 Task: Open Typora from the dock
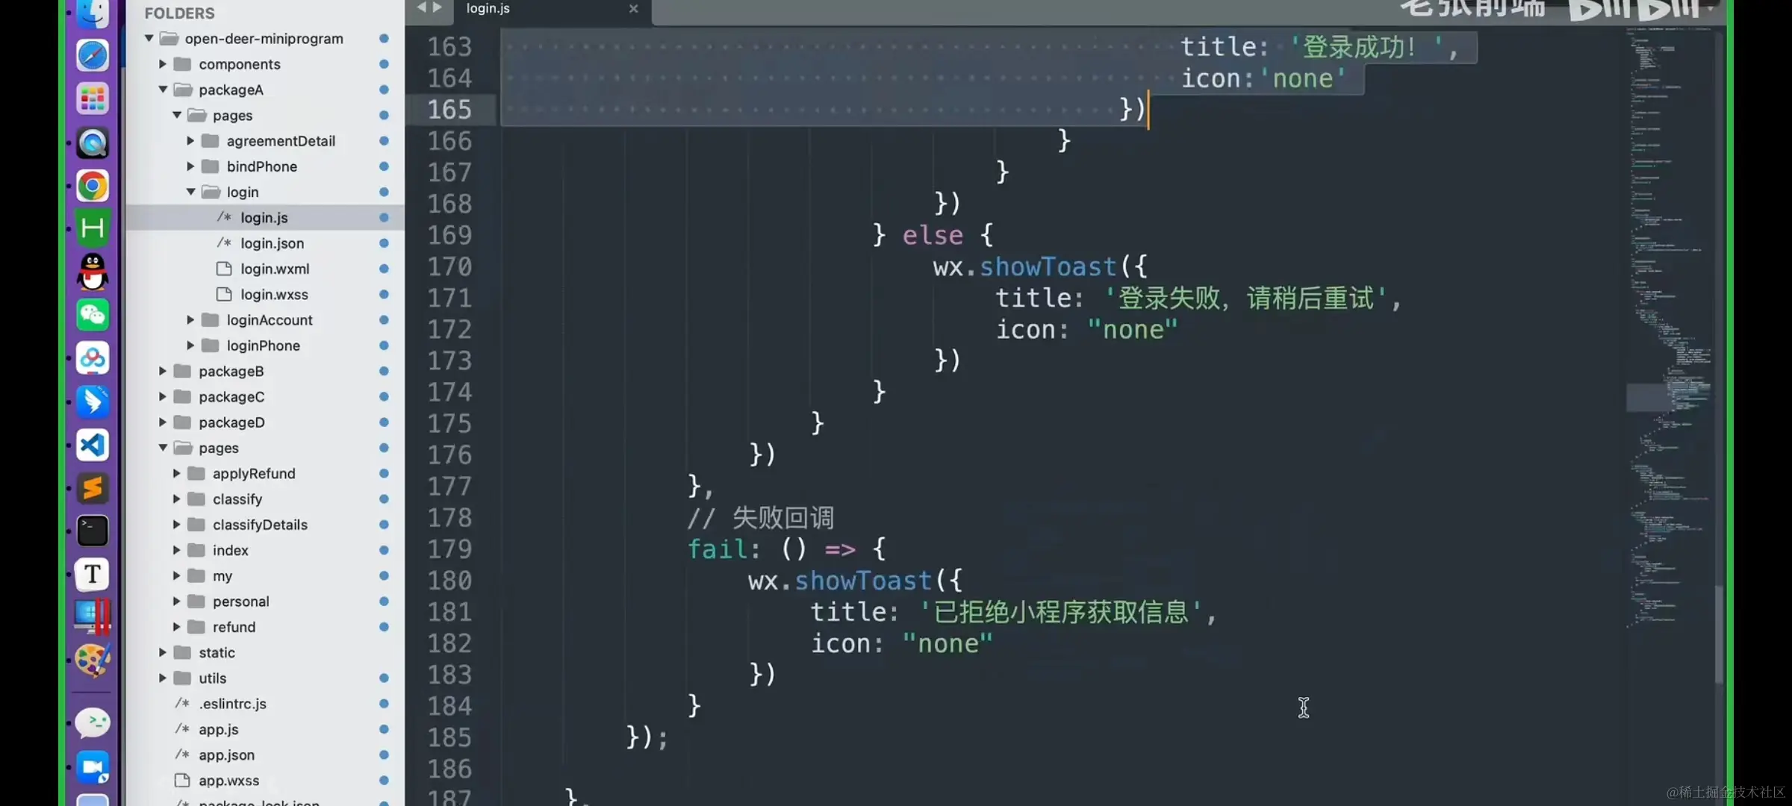tap(93, 575)
